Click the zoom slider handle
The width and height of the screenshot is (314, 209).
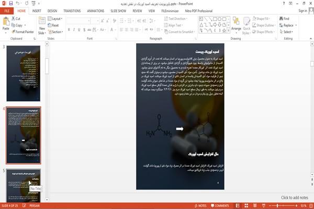277,205
